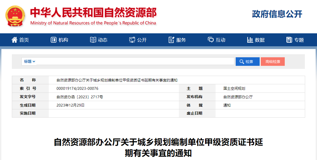Open 高级检索 advanced search
Image resolution: width=317 pixels, height=160 pixels.
pyautogui.click(x=273, y=62)
